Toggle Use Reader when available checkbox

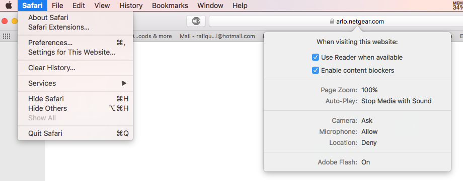[x=316, y=57]
